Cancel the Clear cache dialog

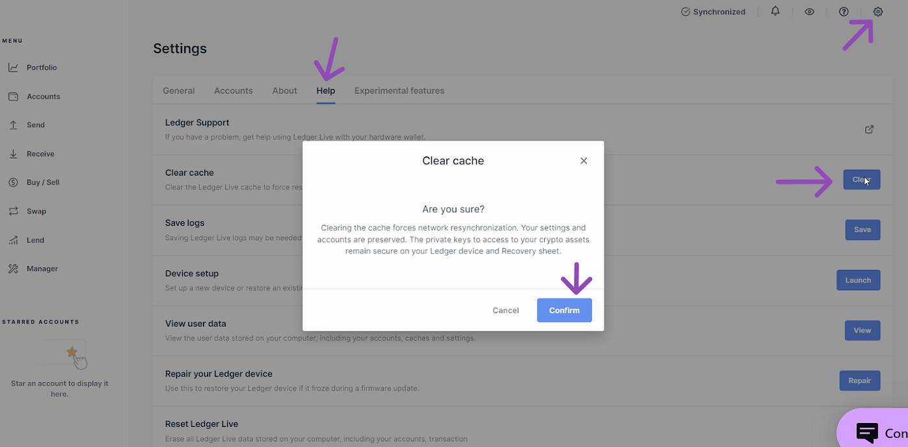(x=506, y=310)
